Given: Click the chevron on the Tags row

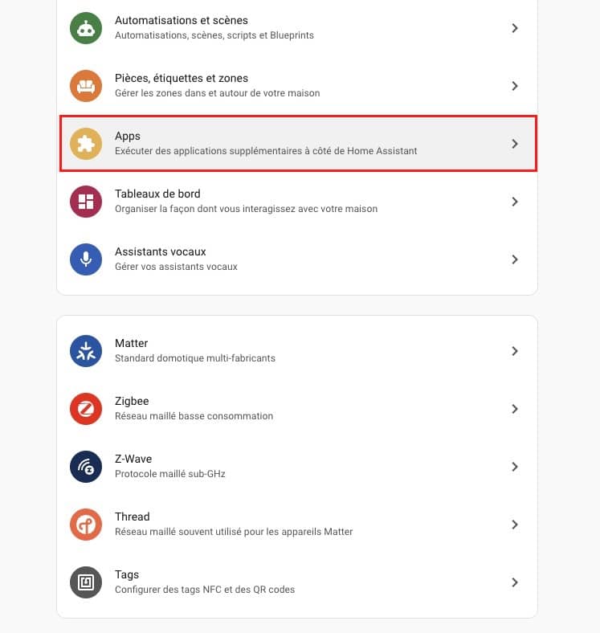Looking at the screenshot, I should [x=515, y=582].
